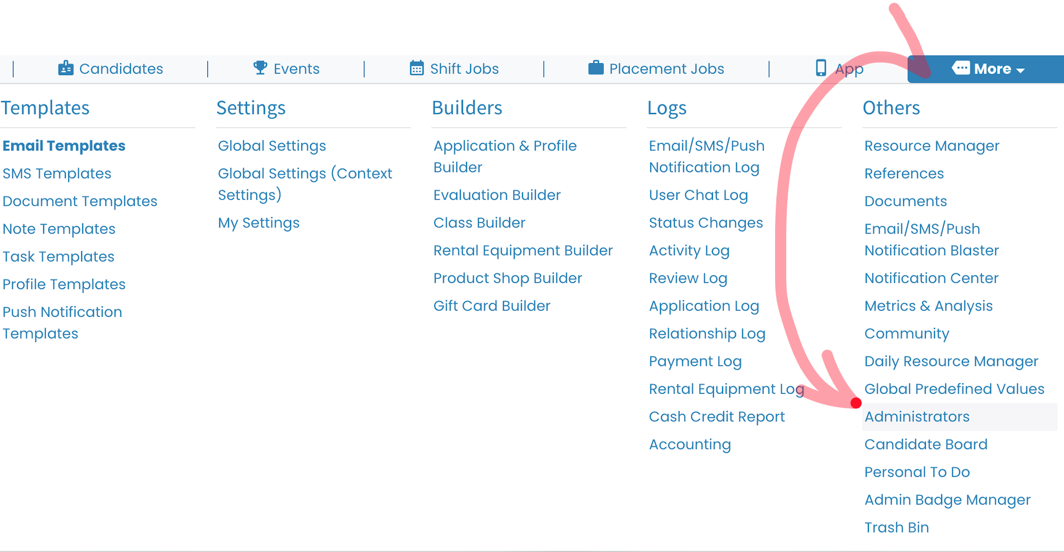The width and height of the screenshot is (1064, 552).
Task: Open Global Predefined Values
Action: (x=954, y=389)
